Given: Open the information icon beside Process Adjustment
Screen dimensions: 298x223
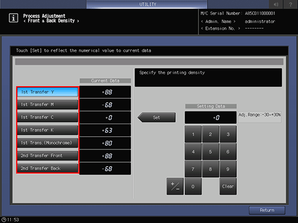Looking at the screenshot, I should point(13,18).
